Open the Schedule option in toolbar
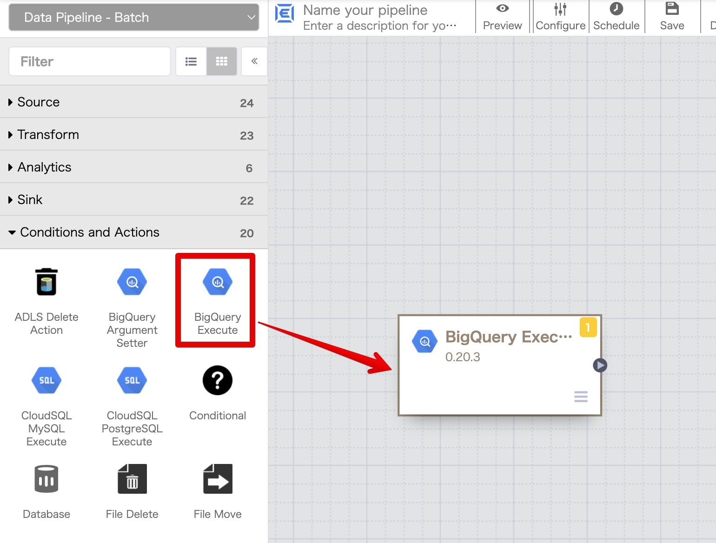The height and width of the screenshot is (543, 716). (x=616, y=17)
